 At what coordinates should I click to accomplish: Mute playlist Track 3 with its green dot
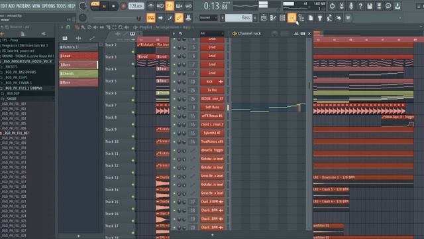(x=133, y=64)
